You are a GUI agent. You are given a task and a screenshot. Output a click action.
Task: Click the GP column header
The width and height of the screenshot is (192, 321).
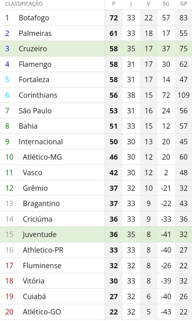pos(183,4)
